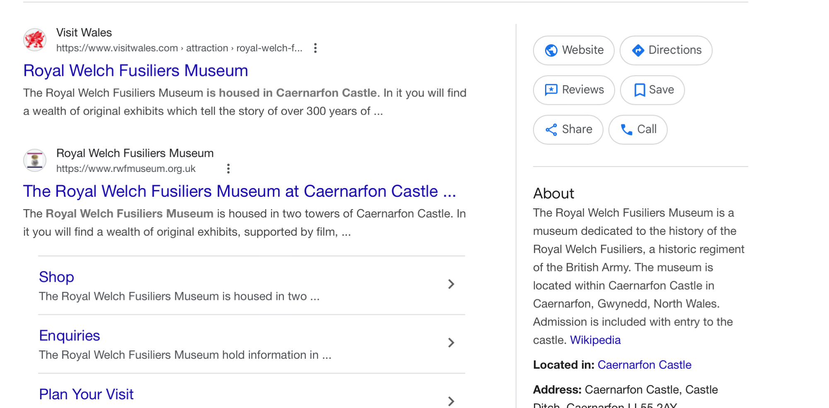Viewport: 829px width, 408px height.
Task: Click the Directions diamond arrow icon
Action: pos(638,50)
